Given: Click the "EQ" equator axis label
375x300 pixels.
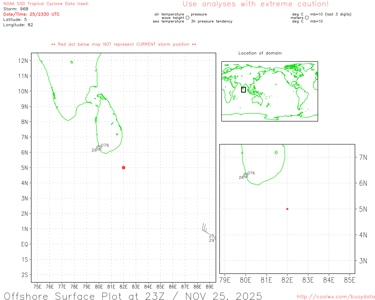Looking at the screenshot, I should [25, 244].
